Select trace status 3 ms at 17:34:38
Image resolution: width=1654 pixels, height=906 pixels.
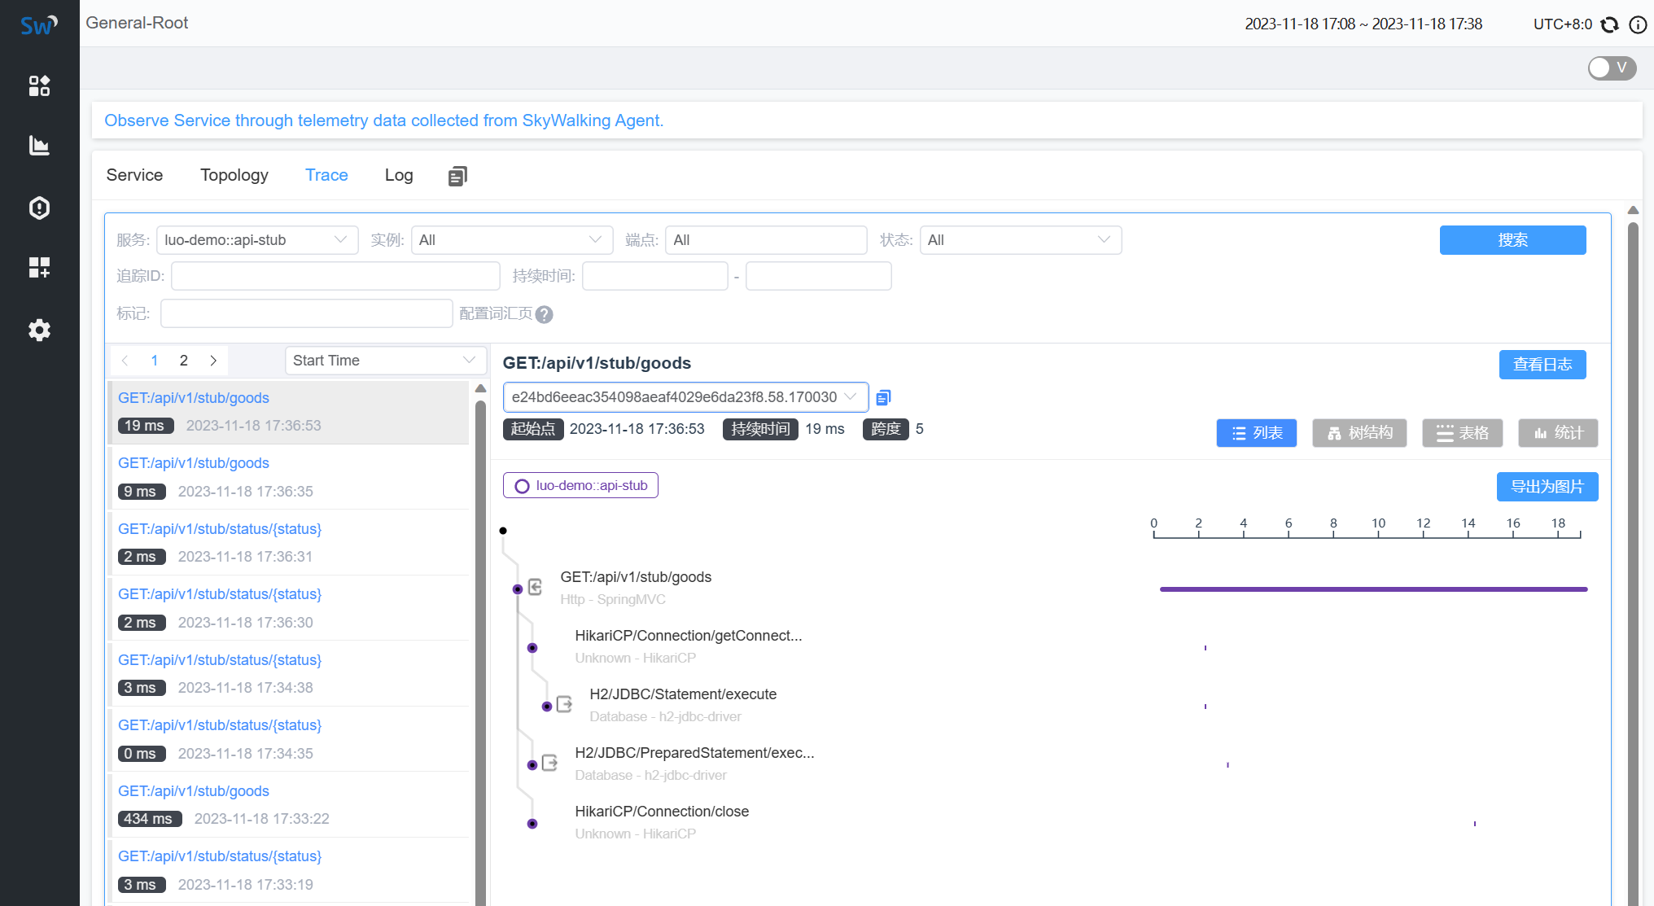point(290,674)
